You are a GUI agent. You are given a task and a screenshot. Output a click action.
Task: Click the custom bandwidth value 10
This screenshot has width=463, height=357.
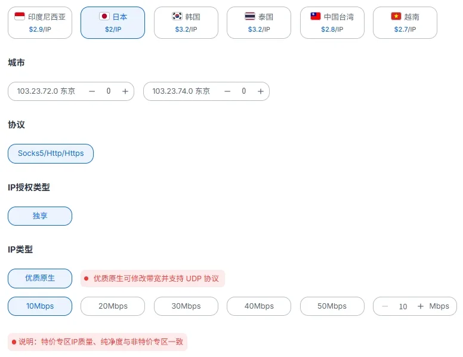tap(403, 306)
